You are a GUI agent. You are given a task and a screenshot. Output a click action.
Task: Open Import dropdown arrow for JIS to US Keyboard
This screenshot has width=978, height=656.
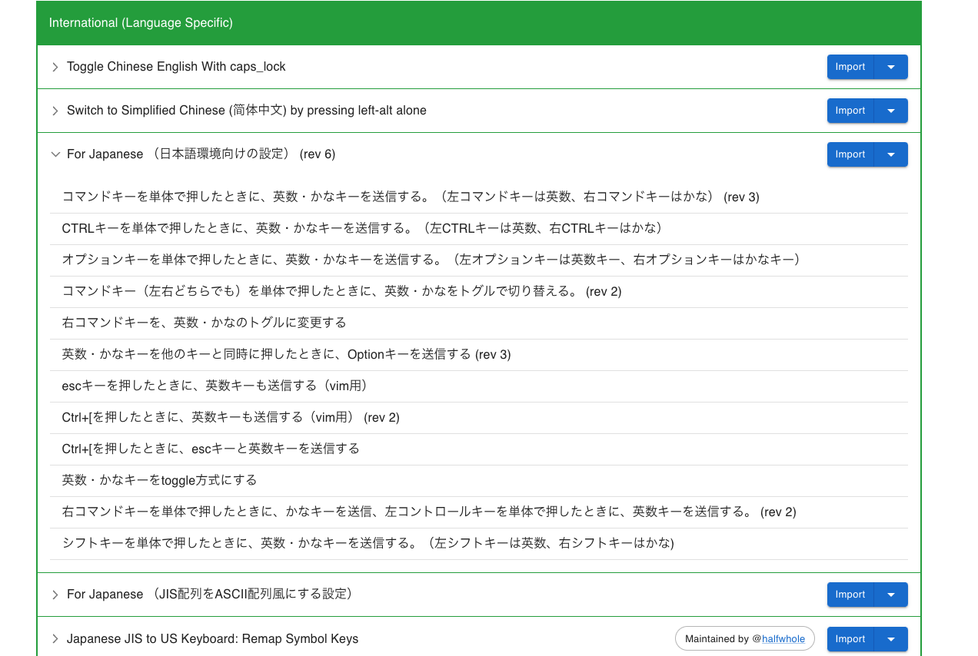point(891,639)
